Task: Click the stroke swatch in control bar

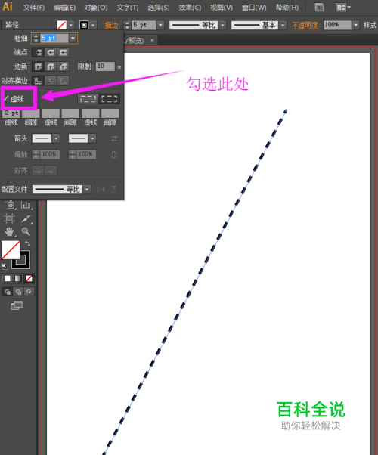Action: [x=84, y=25]
